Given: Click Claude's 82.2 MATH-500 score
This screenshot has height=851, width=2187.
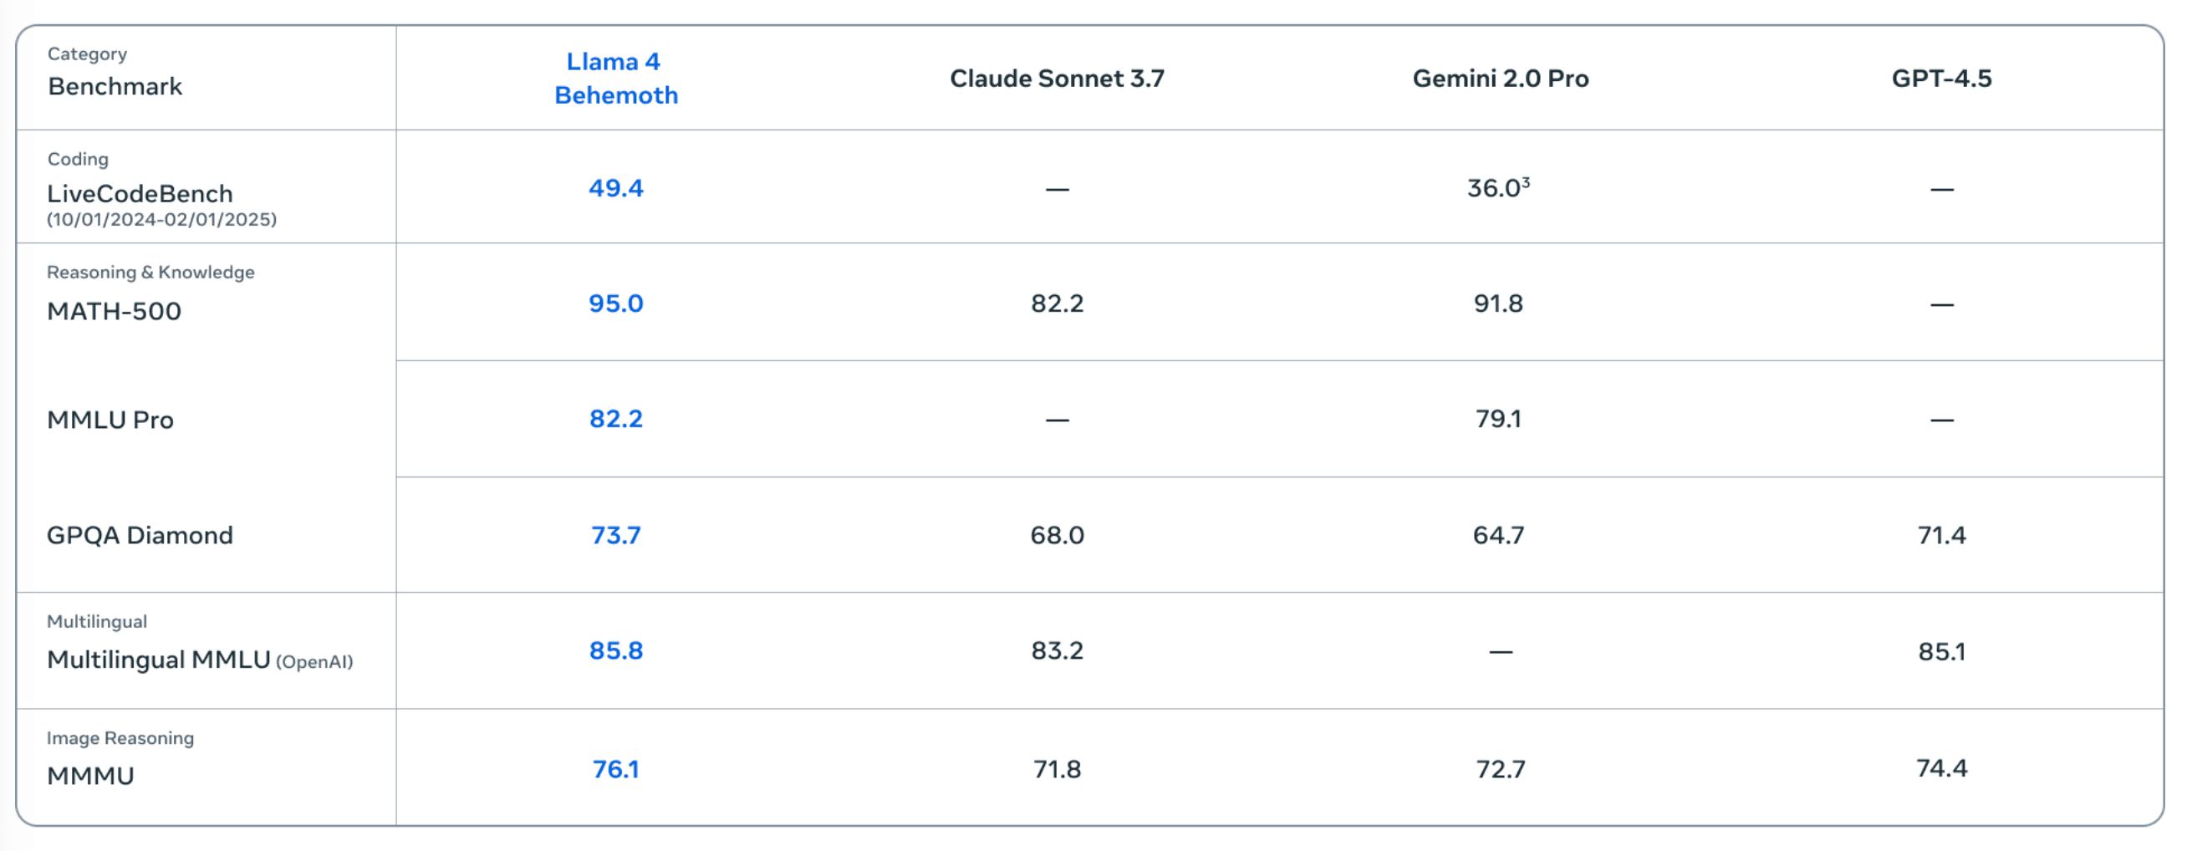Looking at the screenshot, I should tap(1057, 303).
